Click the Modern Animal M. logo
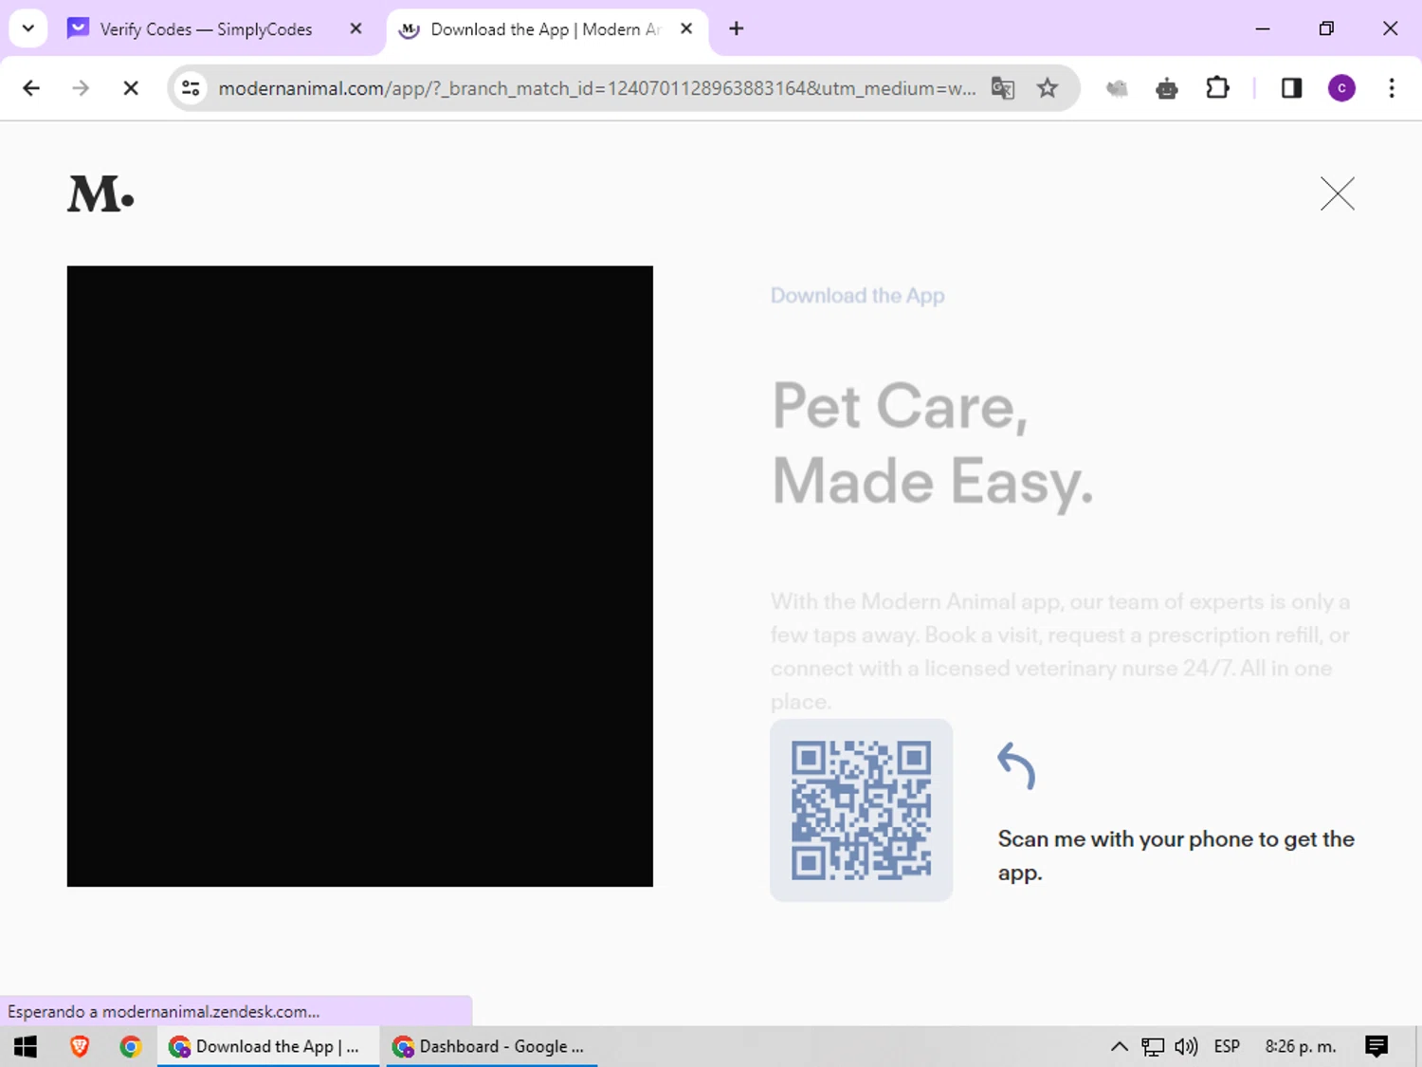Viewport: 1422px width, 1067px height. (100, 193)
